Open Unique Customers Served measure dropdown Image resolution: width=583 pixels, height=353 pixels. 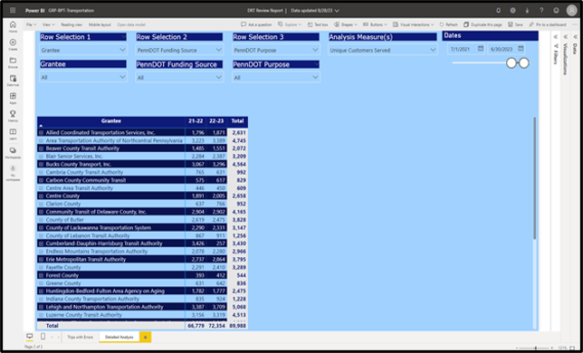tap(382, 50)
